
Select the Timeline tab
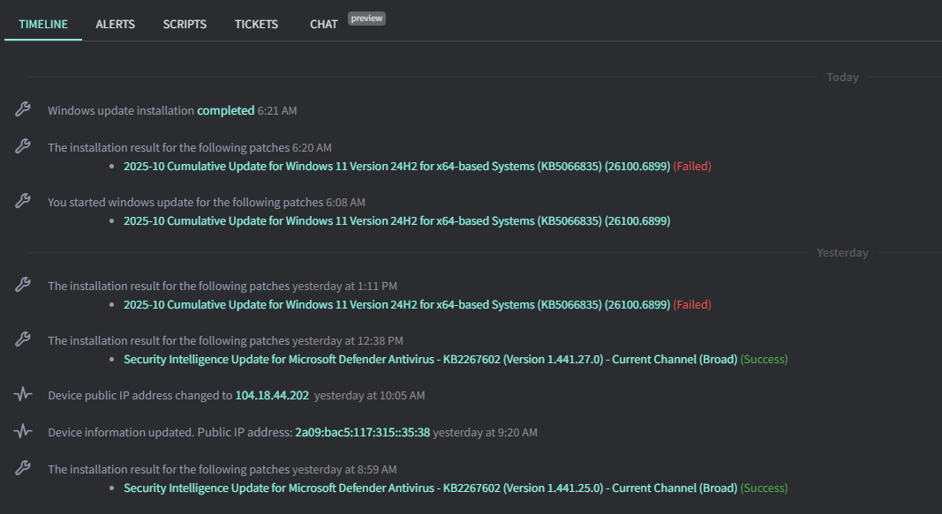(x=43, y=24)
